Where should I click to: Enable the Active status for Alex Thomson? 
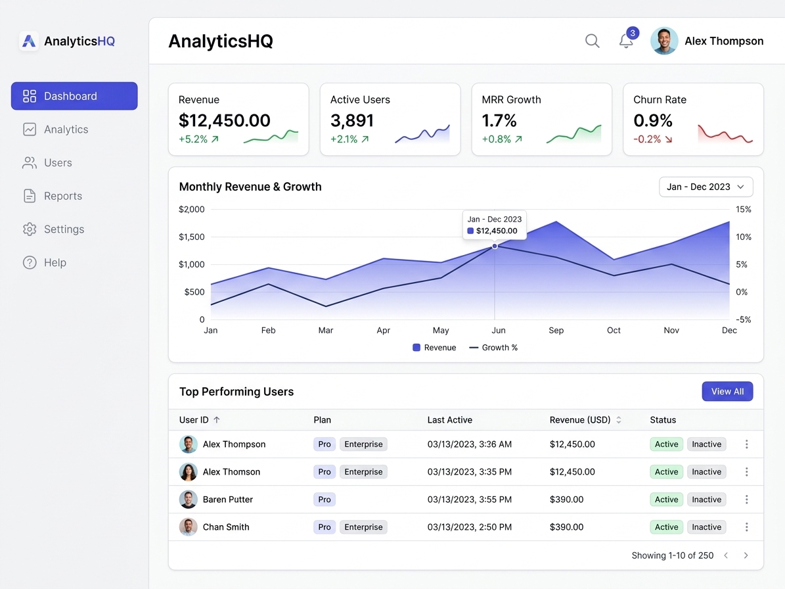(x=666, y=471)
